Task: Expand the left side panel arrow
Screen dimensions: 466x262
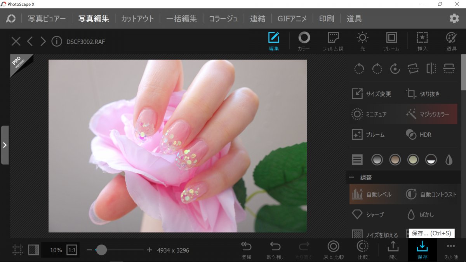Action: 5,145
